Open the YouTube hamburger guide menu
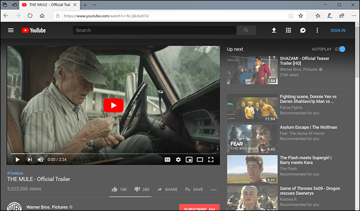This screenshot has width=360, height=211. (11, 30)
